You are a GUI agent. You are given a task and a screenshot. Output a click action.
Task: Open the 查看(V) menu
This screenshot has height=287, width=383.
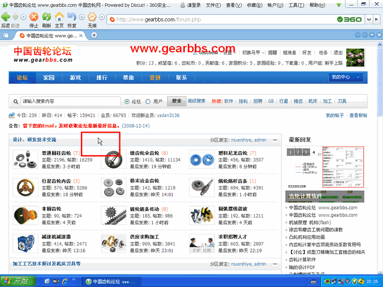click(234, 5)
